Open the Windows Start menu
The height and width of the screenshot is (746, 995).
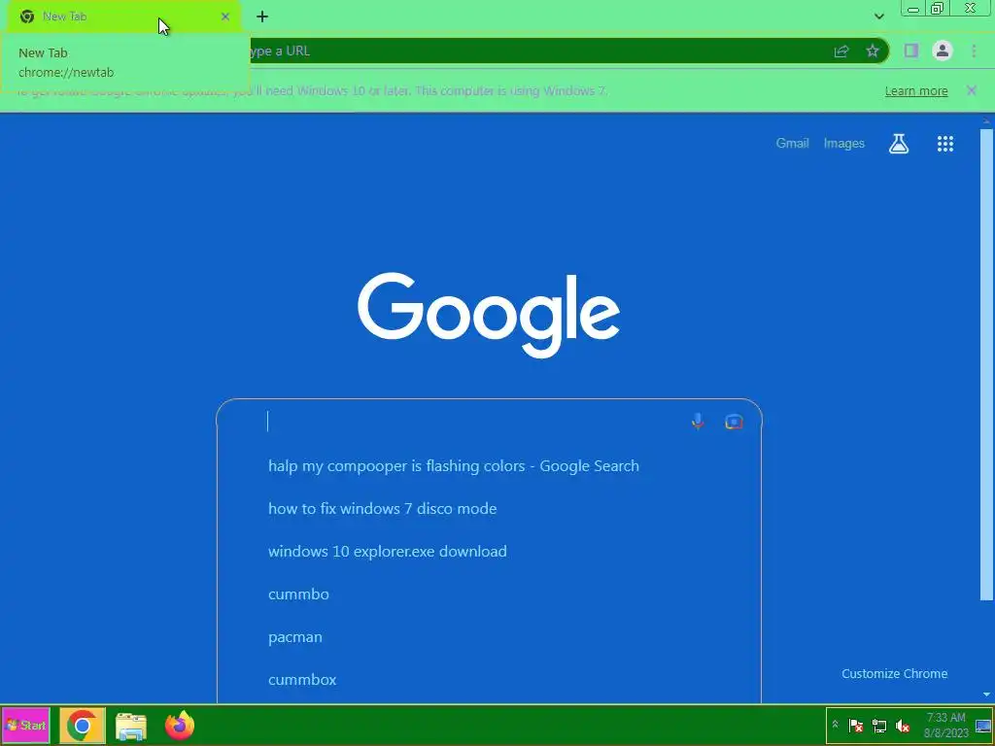coord(26,725)
